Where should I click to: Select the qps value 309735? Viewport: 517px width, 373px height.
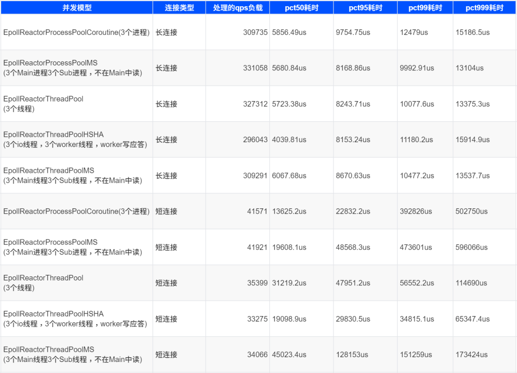click(x=255, y=32)
